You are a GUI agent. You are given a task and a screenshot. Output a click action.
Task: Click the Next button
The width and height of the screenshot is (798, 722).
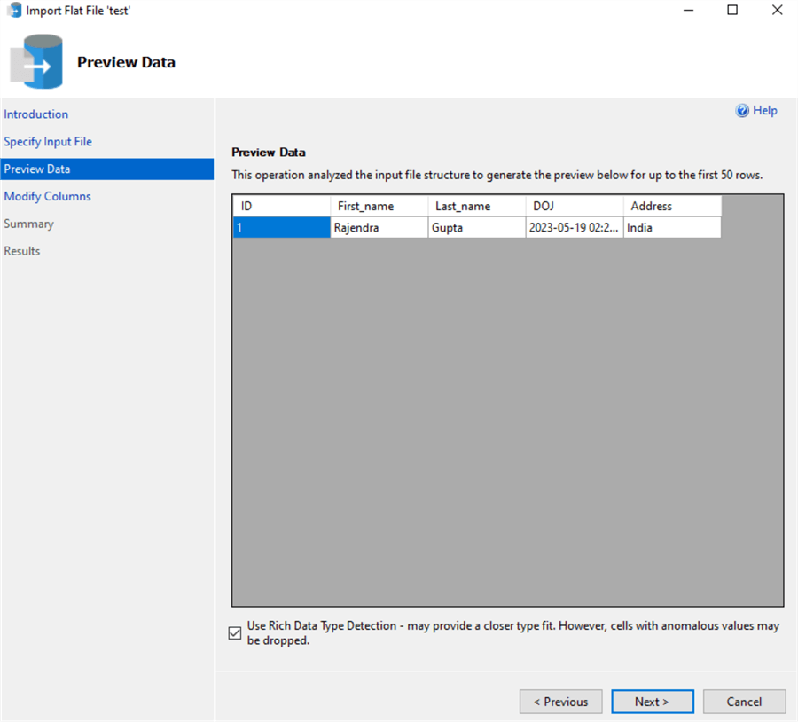click(653, 701)
